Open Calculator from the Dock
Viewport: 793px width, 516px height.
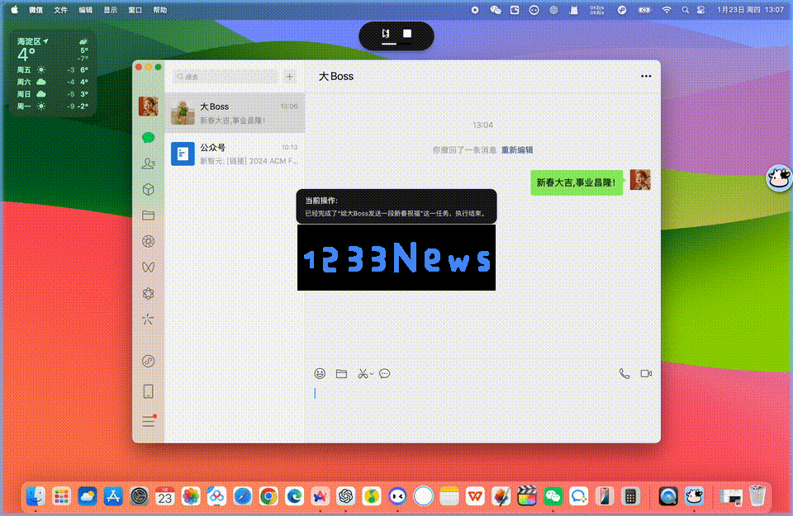click(x=630, y=496)
